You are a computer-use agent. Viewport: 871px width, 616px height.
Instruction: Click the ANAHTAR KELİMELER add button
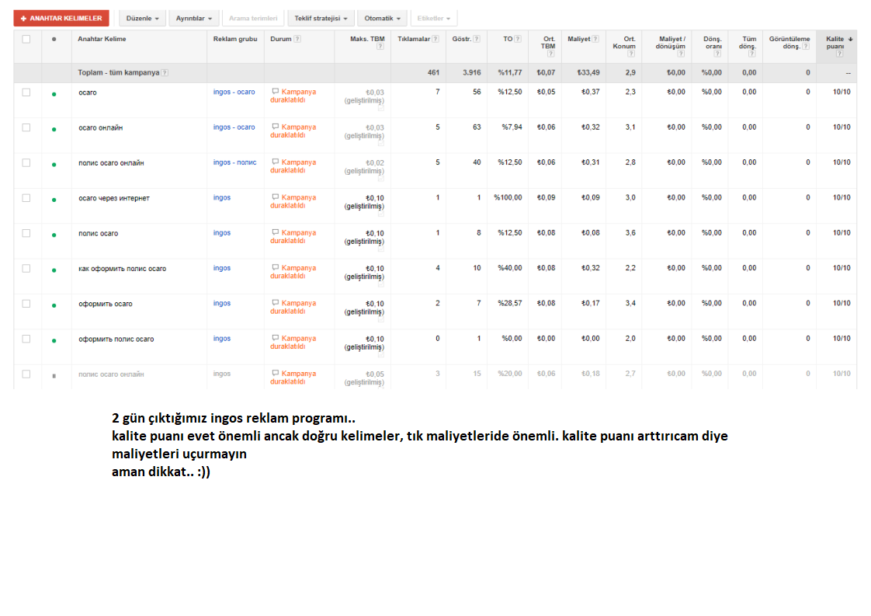point(61,19)
